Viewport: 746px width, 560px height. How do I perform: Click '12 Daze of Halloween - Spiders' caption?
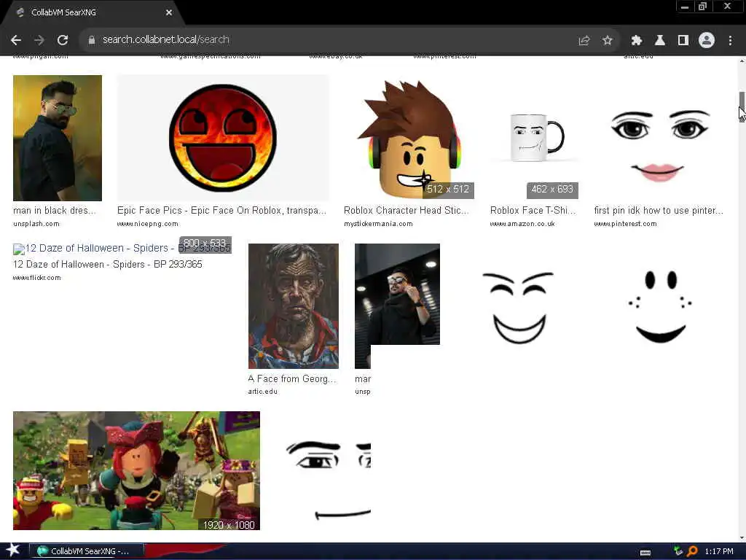(x=108, y=264)
